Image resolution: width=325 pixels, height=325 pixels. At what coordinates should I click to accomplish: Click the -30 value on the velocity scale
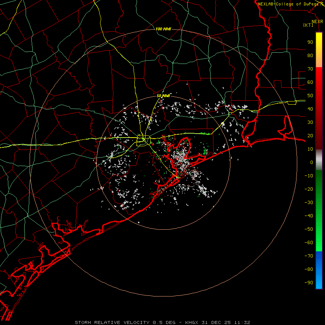tap(309, 203)
